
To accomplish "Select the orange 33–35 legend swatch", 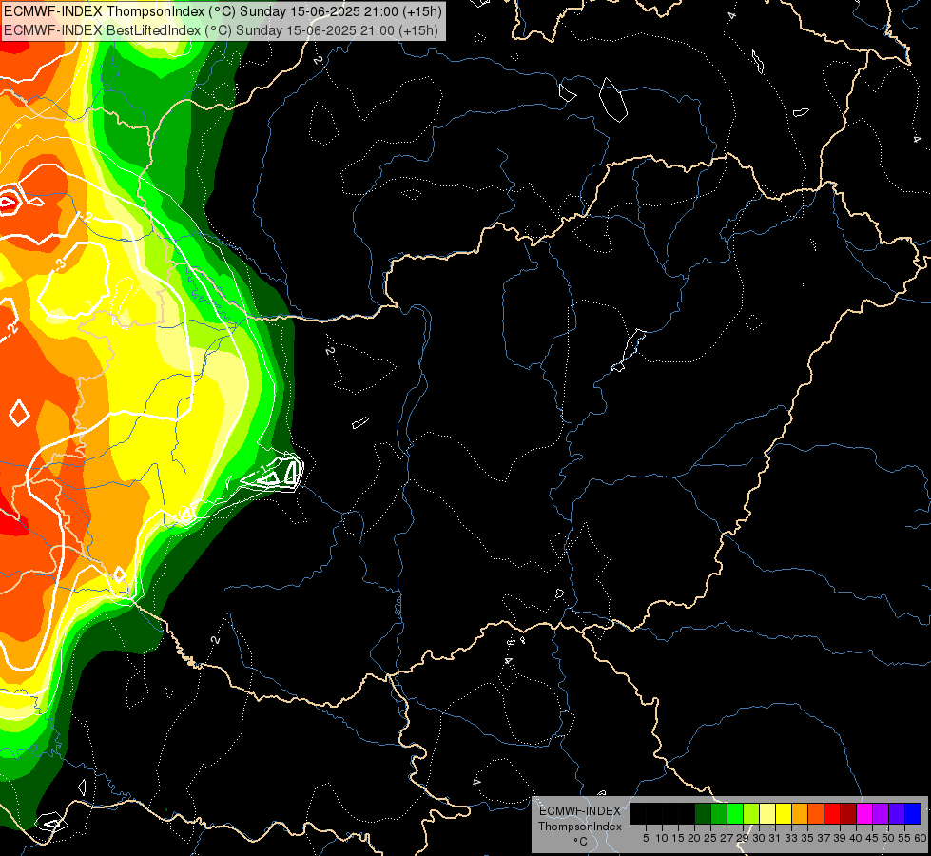I will click(x=800, y=814).
